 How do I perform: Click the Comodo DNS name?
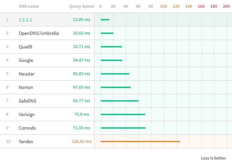pyautogui.click(x=27, y=128)
